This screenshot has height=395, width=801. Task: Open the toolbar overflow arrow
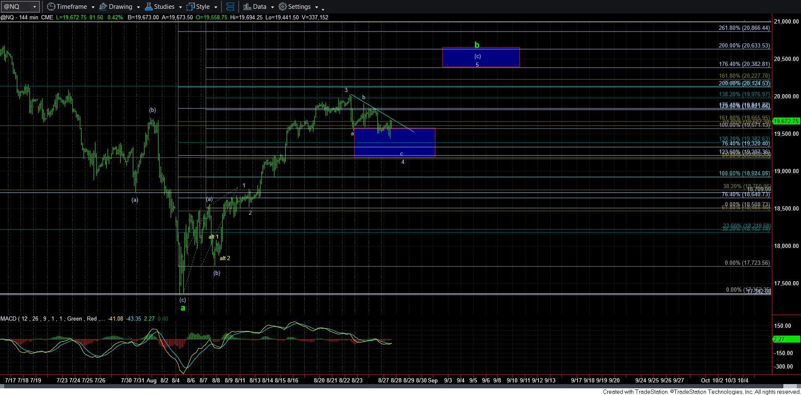pyautogui.click(x=323, y=9)
